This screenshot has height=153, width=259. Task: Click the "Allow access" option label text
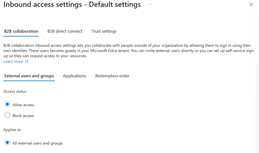(23, 105)
